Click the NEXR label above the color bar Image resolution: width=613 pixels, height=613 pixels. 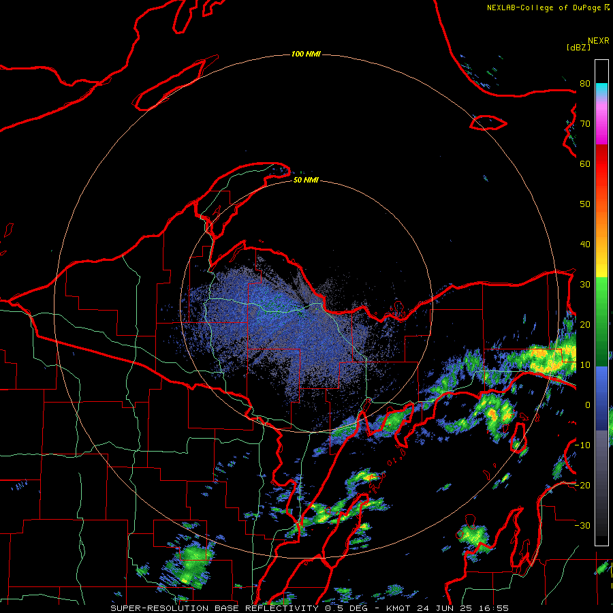[x=599, y=41]
